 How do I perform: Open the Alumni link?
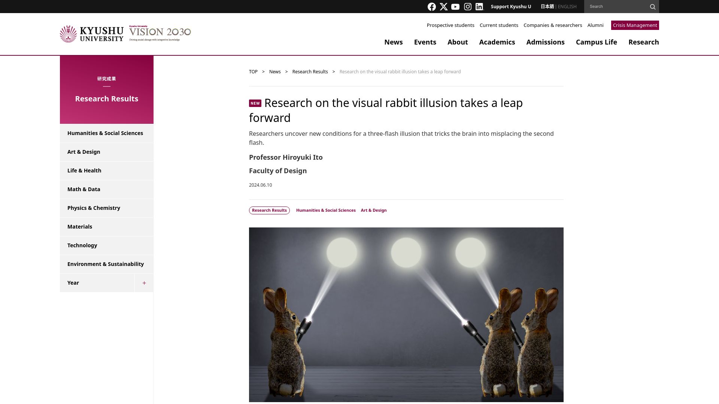[595, 25]
